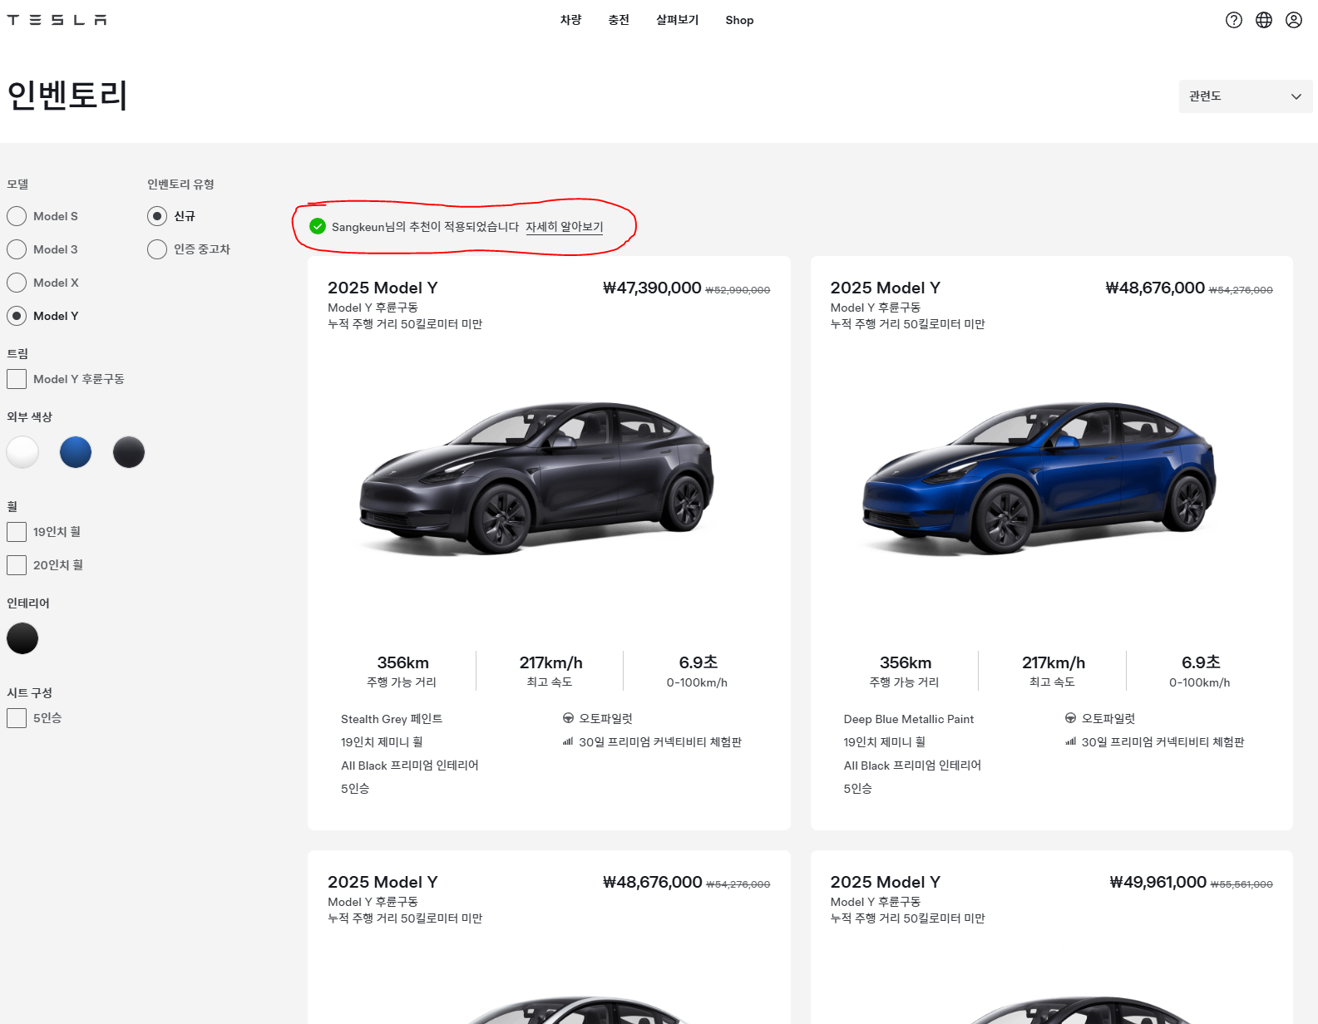Image resolution: width=1318 pixels, height=1024 pixels.
Task: Open the Shop menu item
Action: point(739,20)
